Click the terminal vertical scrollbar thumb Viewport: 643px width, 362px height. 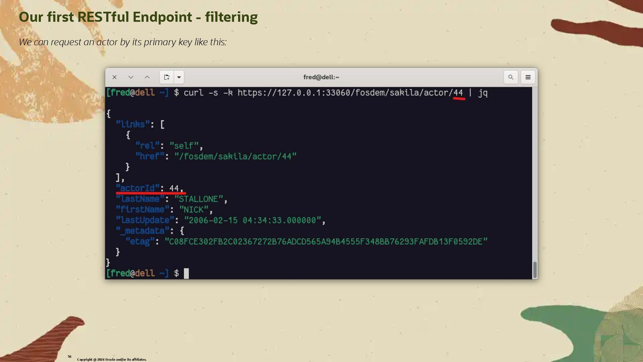click(535, 269)
